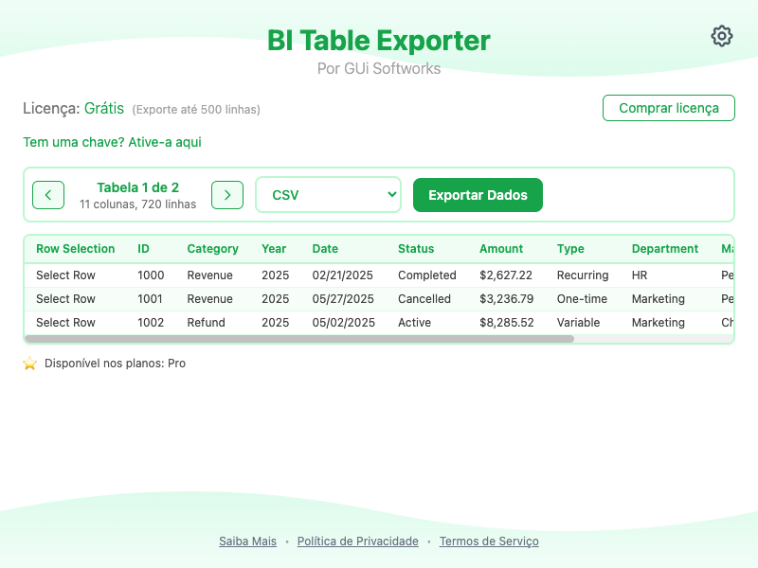Screen dimensions: 758x568
Task: Sort table by the Status column header
Action: (416, 249)
